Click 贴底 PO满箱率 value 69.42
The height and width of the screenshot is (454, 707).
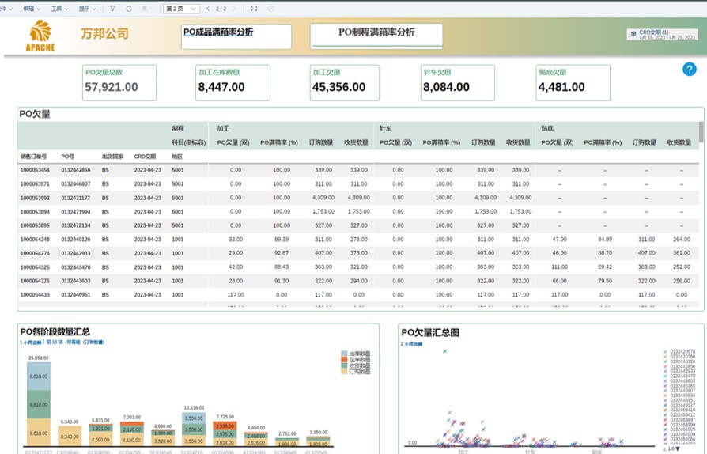[x=605, y=267]
